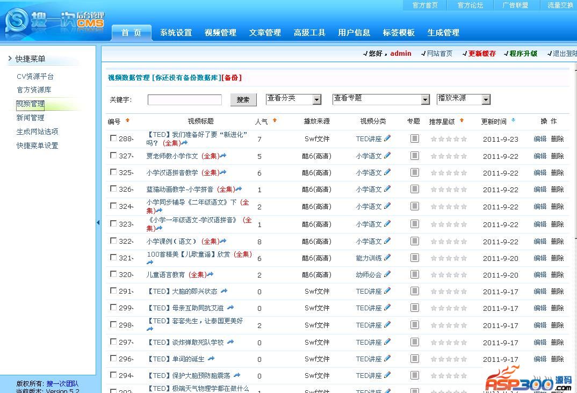Select 快捷菜单设置 in the sidebar
Screen dimensions: 577x393
(x=37, y=145)
